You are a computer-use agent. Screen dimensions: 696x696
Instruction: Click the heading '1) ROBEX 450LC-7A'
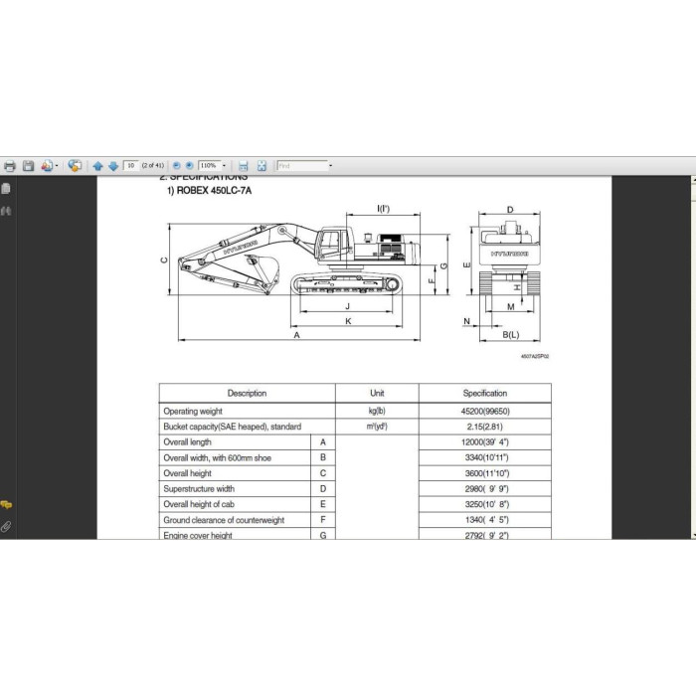point(209,191)
